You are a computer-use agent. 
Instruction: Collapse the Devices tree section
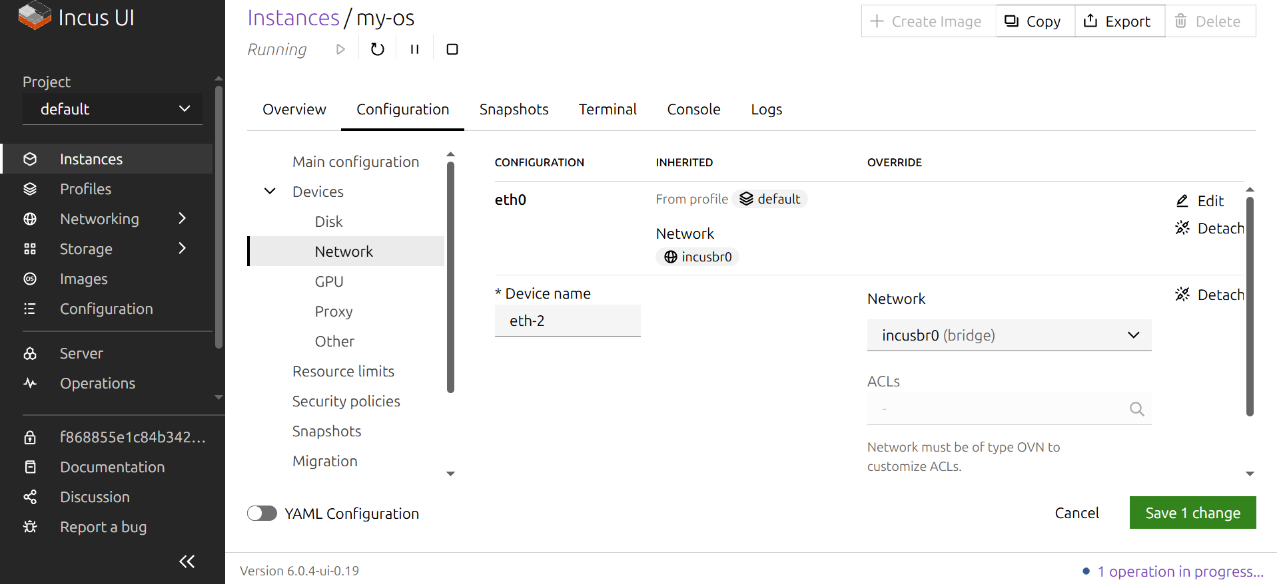tap(270, 192)
